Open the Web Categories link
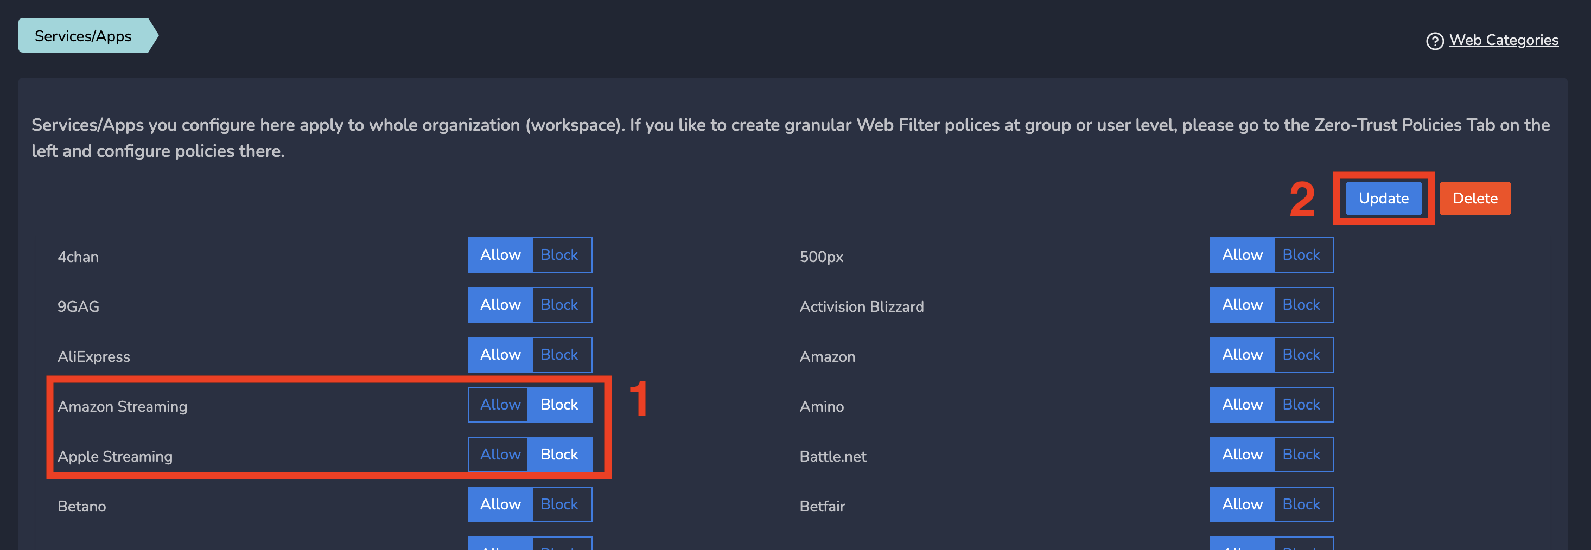Screen dimensions: 1591x550 [1503, 40]
